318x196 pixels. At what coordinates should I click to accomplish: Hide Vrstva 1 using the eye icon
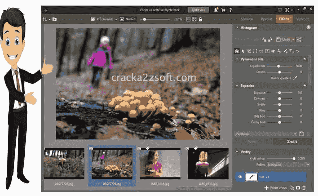pos(240,177)
